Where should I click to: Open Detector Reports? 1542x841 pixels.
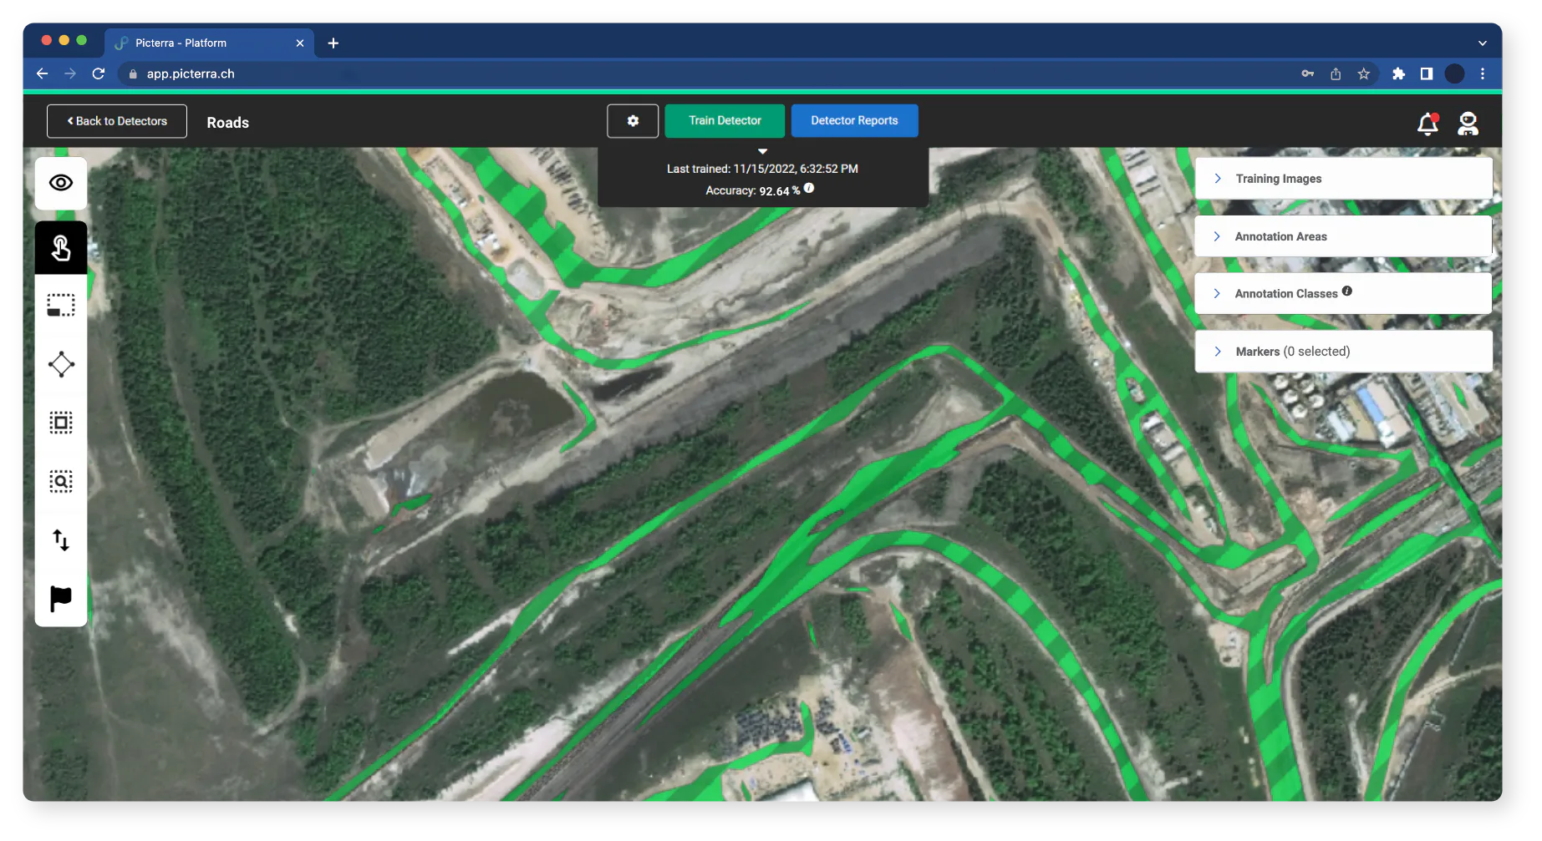click(x=854, y=121)
